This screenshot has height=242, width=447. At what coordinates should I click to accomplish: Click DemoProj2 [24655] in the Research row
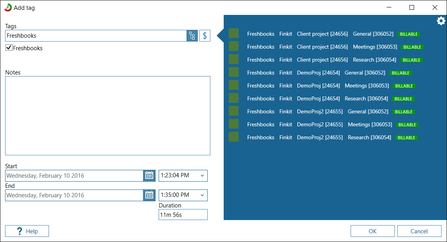(x=320, y=137)
